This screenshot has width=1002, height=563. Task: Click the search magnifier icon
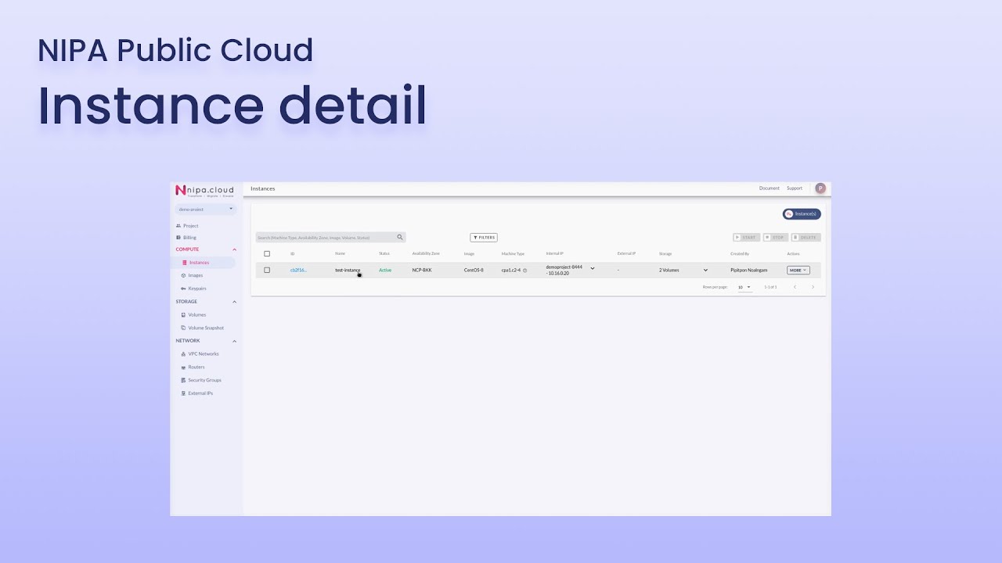[x=400, y=237]
